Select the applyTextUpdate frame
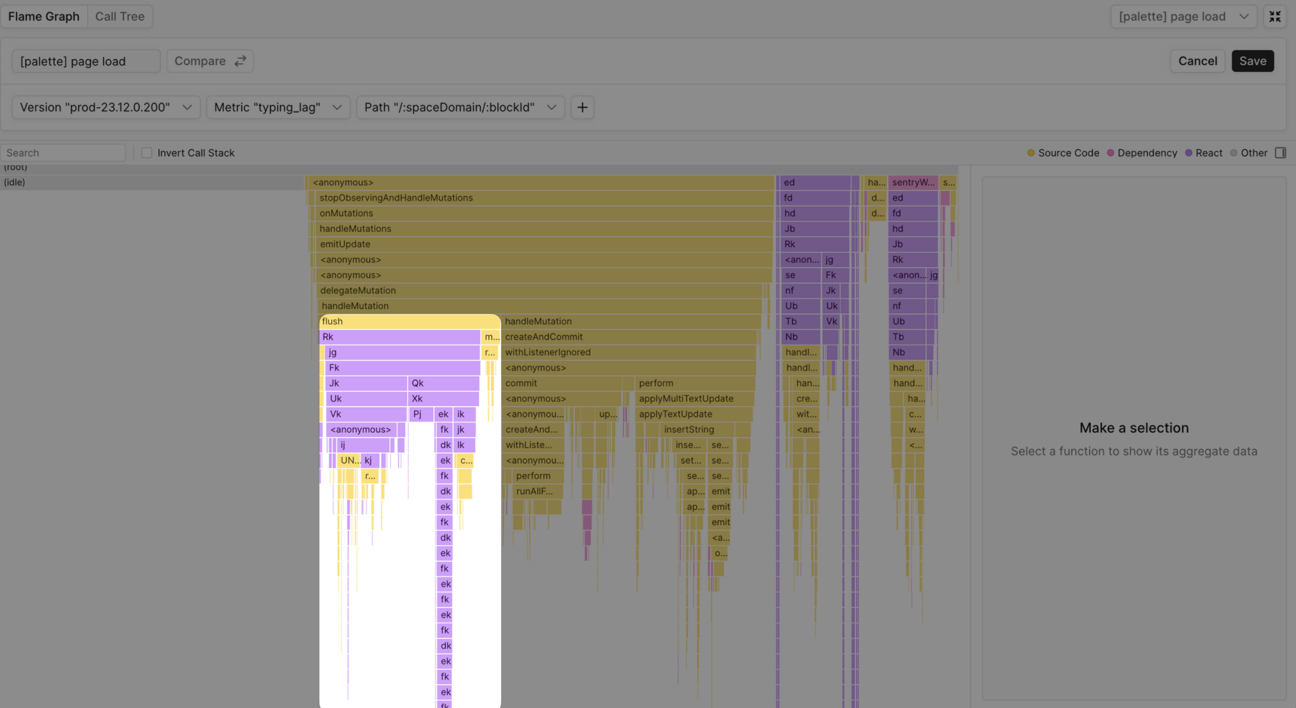The height and width of the screenshot is (708, 1296). [x=694, y=414]
